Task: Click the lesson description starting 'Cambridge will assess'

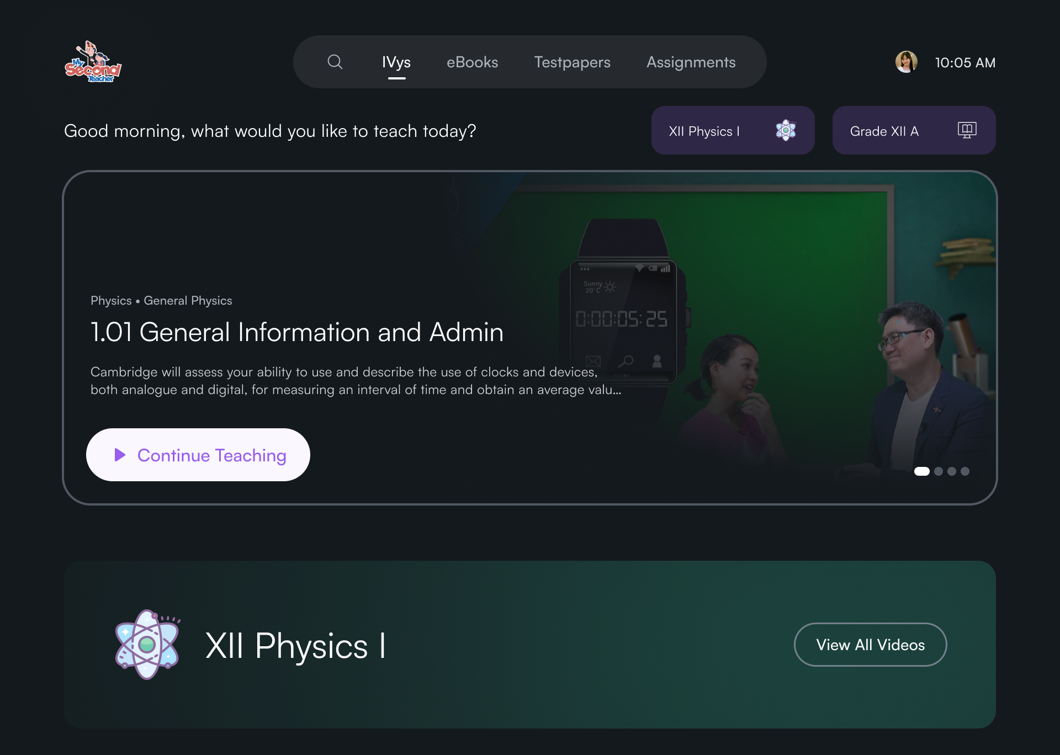Action: click(x=356, y=381)
